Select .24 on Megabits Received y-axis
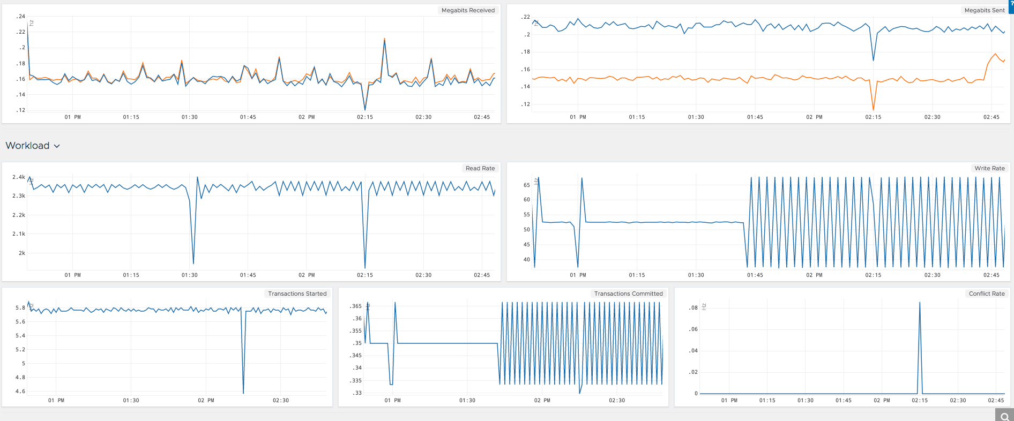The image size is (1014, 421). point(20,16)
